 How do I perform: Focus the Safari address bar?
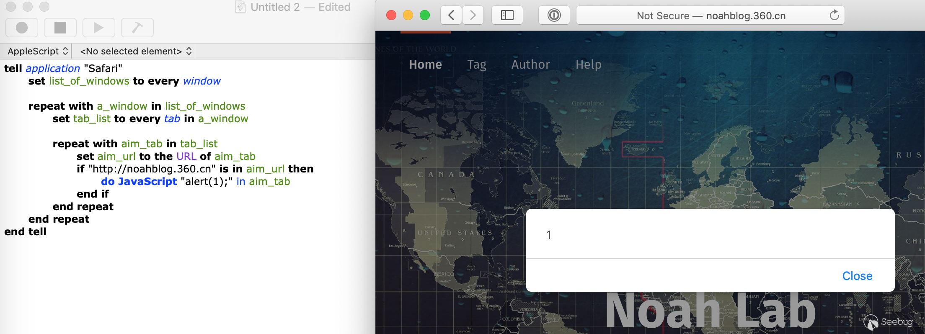click(711, 15)
